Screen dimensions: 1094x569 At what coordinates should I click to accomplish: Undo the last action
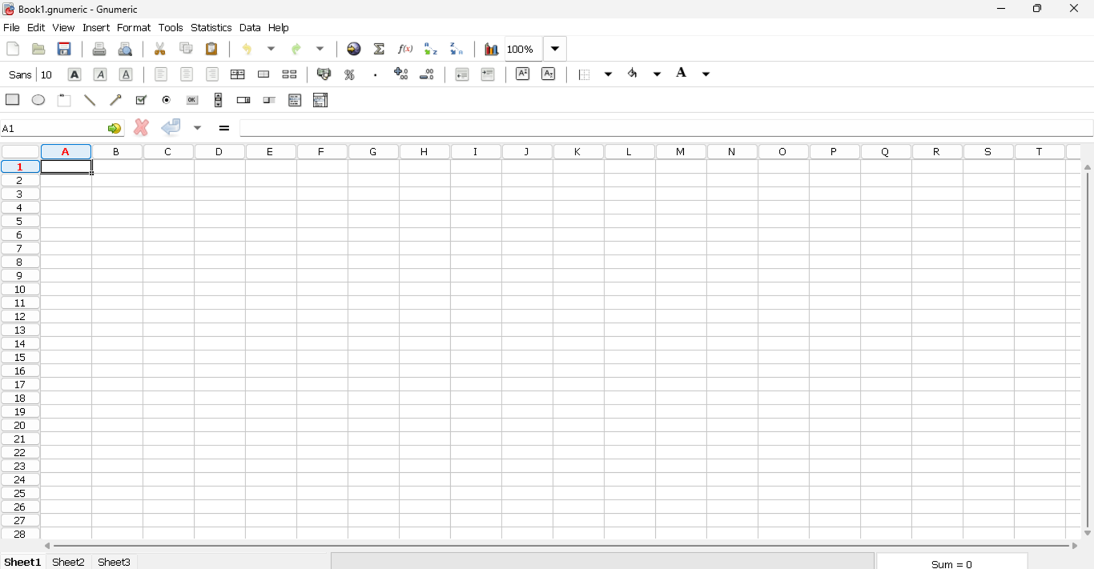click(247, 49)
